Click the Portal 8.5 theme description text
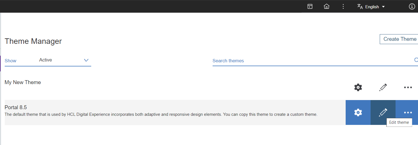Viewport: 418px width, 145px height. (x=161, y=114)
